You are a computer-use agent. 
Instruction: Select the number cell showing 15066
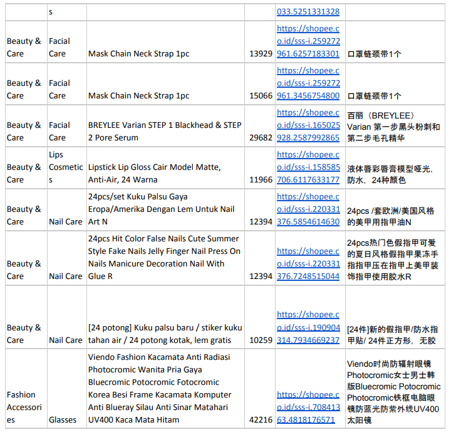(x=261, y=96)
